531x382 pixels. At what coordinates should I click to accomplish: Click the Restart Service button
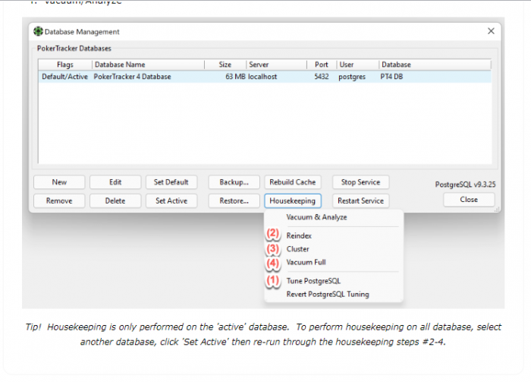(x=360, y=200)
